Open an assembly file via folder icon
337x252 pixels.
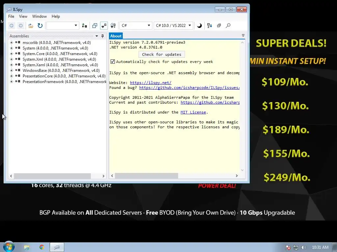tap(31, 26)
